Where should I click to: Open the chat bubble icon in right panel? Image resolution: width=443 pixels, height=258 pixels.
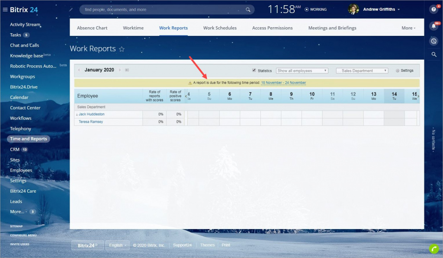pos(433,41)
